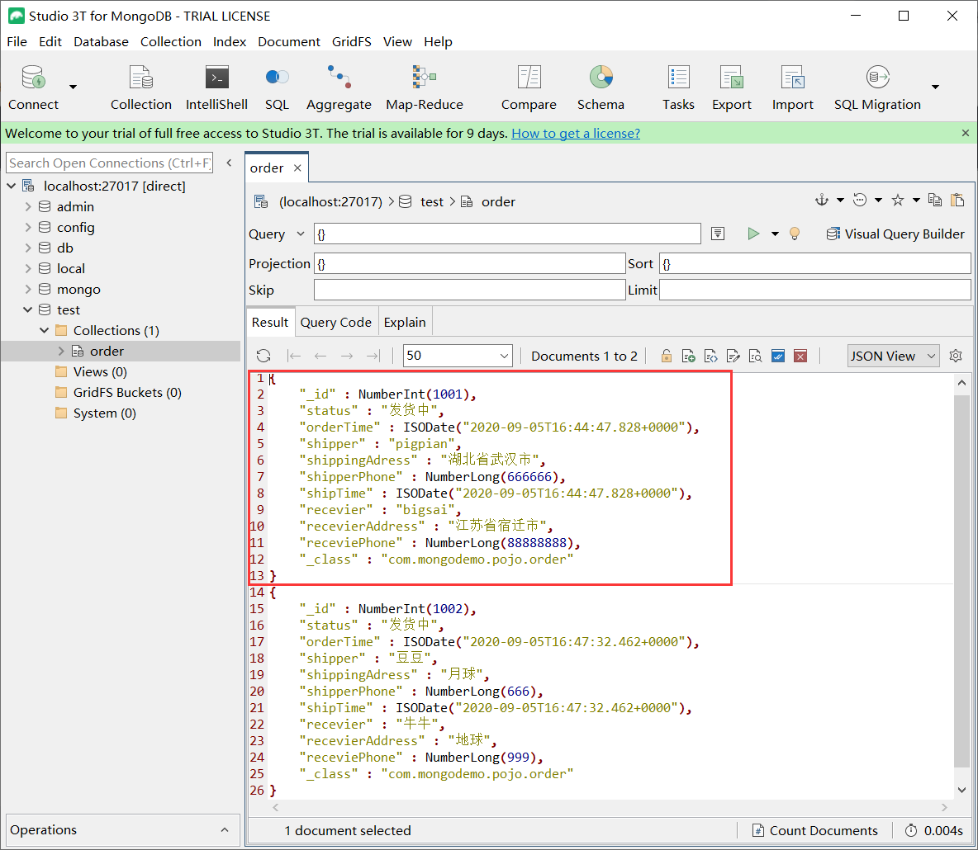Click the Aggregate toolbar icon
978x850 pixels.
[x=339, y=88]
